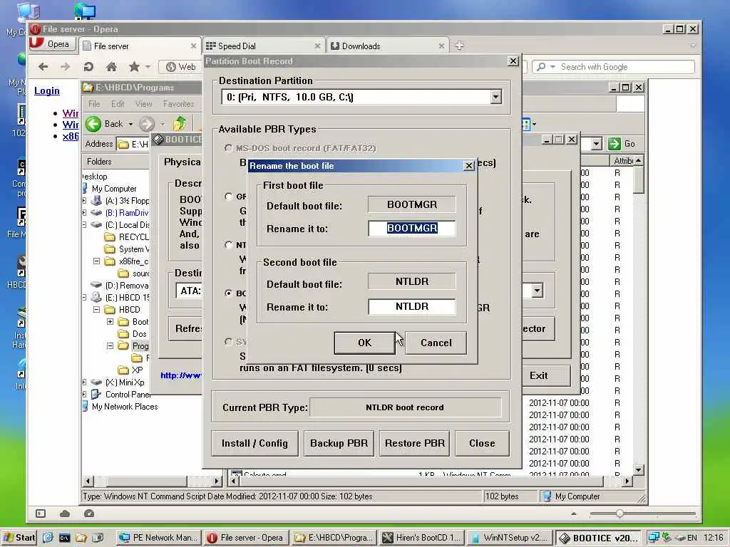The image size is (730, 547).
Task: Switch to BOOTICE taskbar button
Action: tap(600, 538)
